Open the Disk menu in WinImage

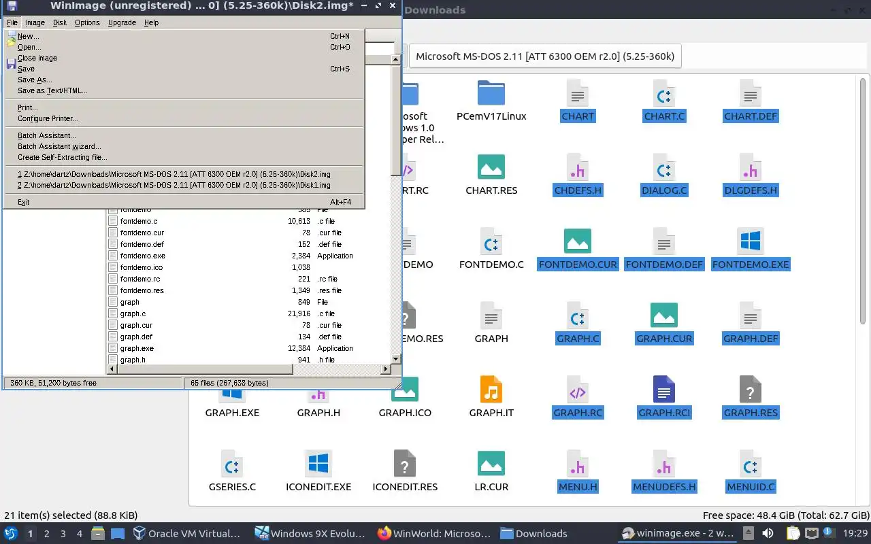tap(60, 22)
